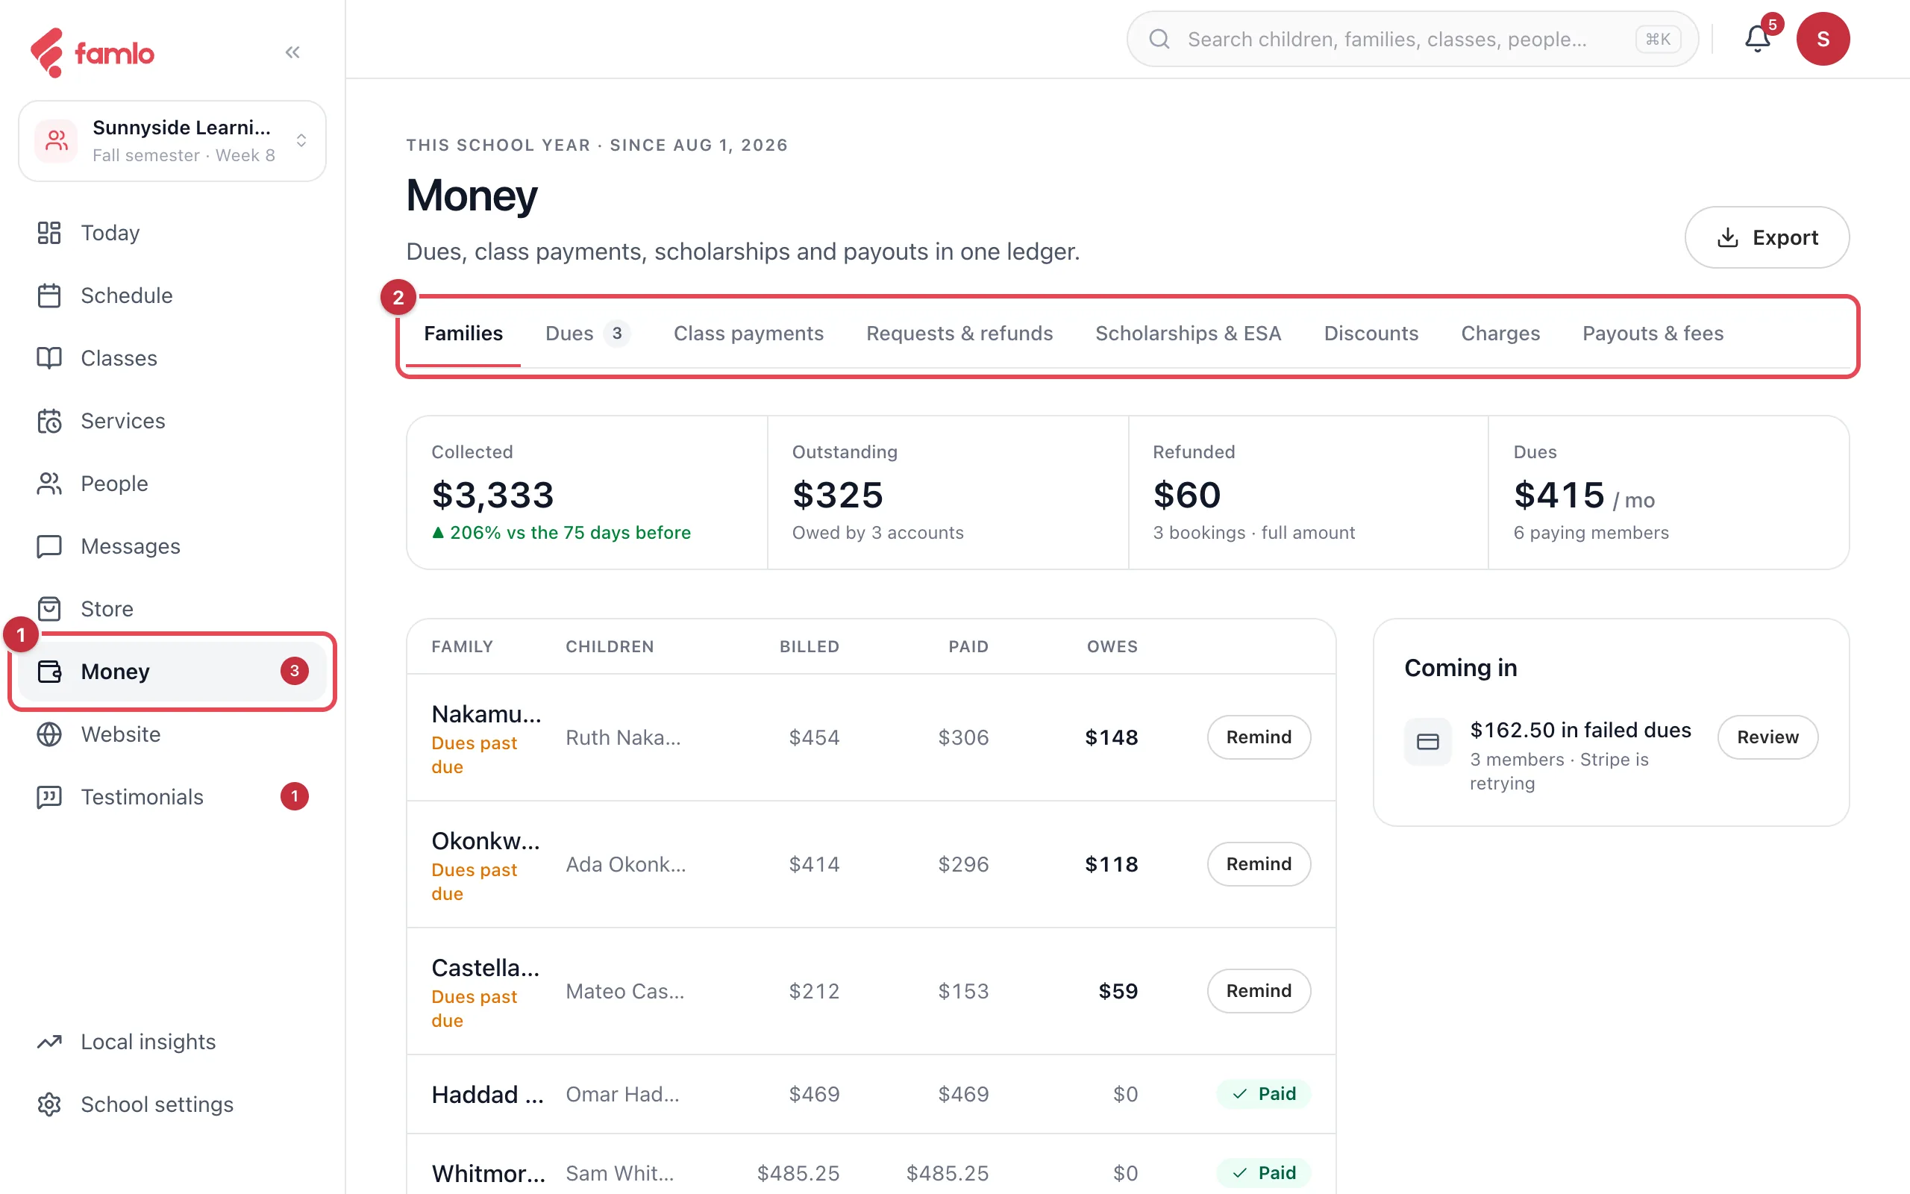Select the Haddad family row name

point(487,1094)
